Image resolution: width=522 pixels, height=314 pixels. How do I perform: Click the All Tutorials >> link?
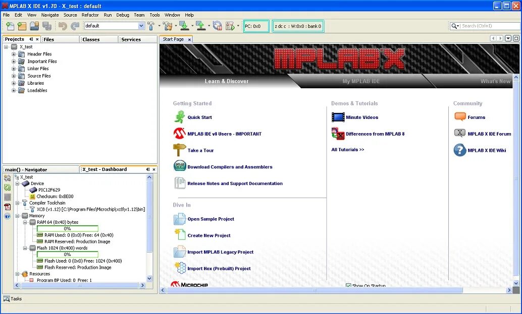[x=347, y=150]
